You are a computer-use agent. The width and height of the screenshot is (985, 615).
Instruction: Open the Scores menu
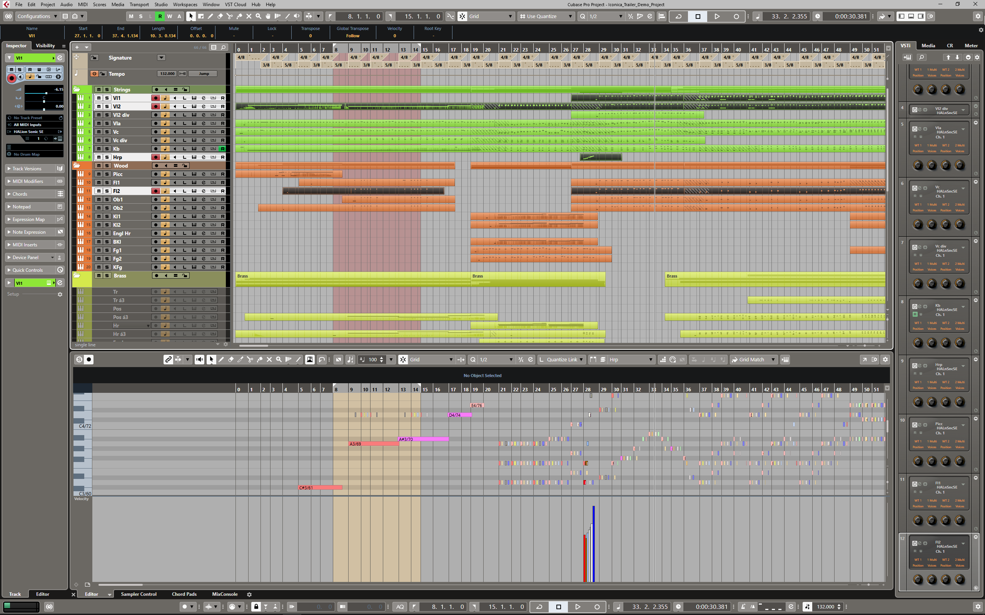click(99, 5)
